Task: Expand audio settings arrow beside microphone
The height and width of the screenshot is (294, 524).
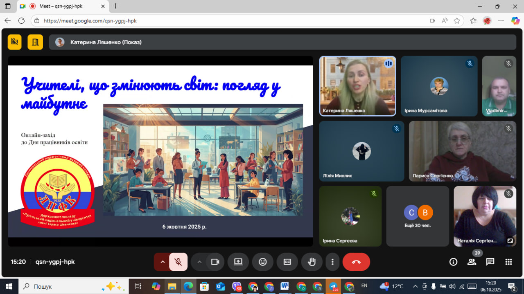Action: pos(163,262)
